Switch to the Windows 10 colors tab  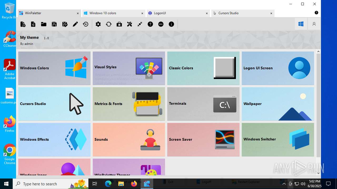pos(114,13)
